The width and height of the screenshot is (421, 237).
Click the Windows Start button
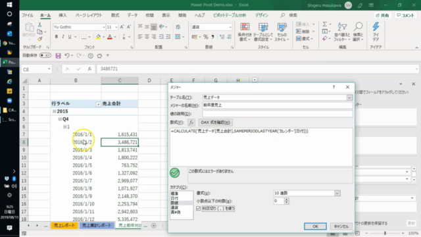click(x=9, y=5)
